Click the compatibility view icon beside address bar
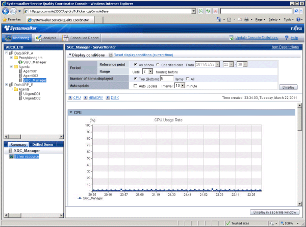This screenshot has width=306, height=227. 201,11
